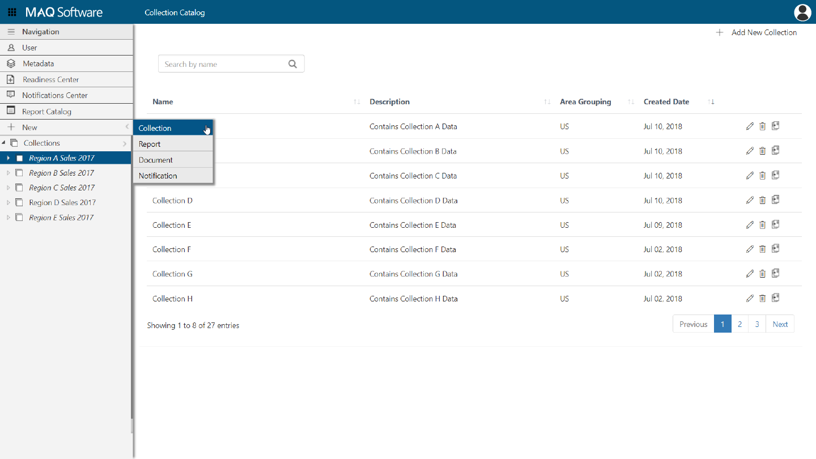Delete the Collection B Data row

(x=762, y=151)
